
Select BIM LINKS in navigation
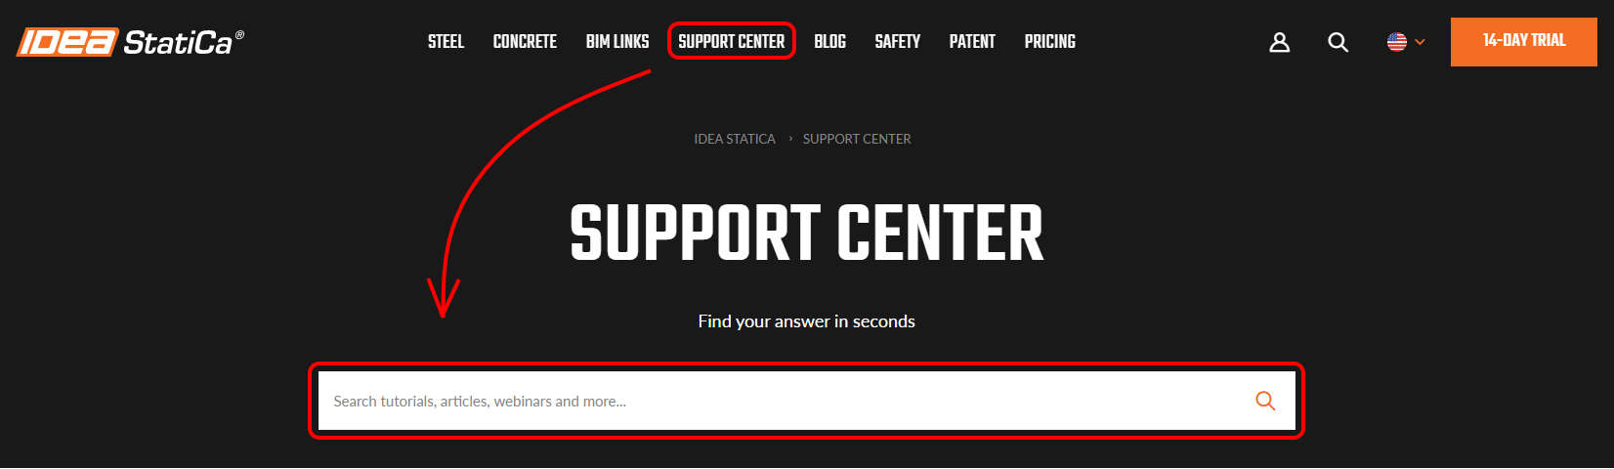pos(617,42)
